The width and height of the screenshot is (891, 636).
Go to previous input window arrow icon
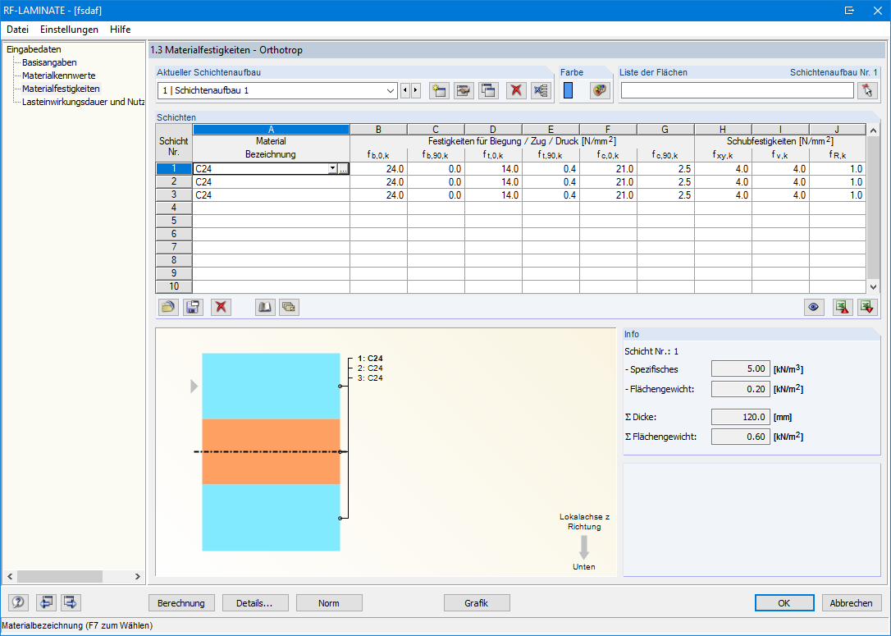(46, 602)
